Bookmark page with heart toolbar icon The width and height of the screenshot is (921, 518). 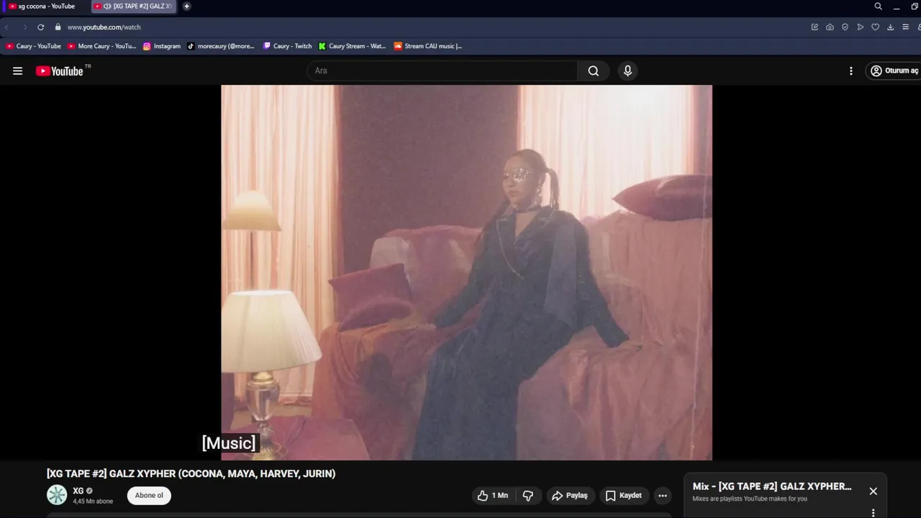(x=875, y=27)
